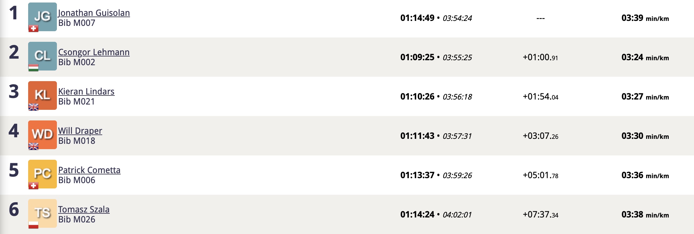Open Csongor Lehmann's result page
The height and width of the screenshot is (234, 694).
[94, 52]
